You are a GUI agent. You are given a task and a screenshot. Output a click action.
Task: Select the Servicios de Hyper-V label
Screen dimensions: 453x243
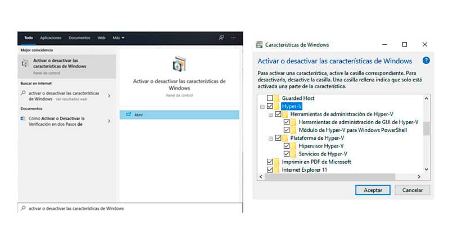pos(323,154)
